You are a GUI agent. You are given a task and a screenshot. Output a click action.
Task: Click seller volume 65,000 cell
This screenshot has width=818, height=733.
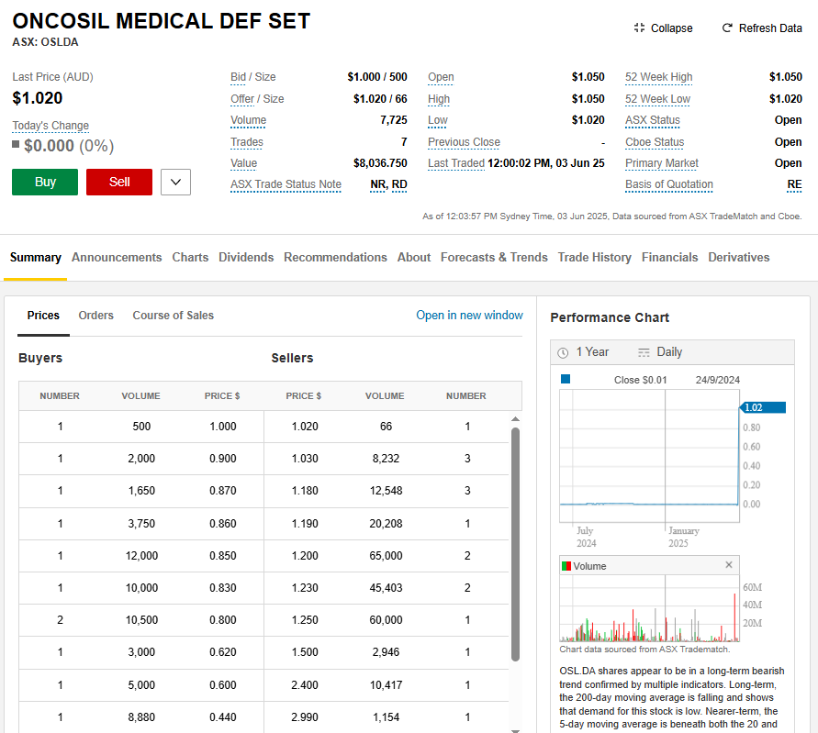tap(386, 556)
